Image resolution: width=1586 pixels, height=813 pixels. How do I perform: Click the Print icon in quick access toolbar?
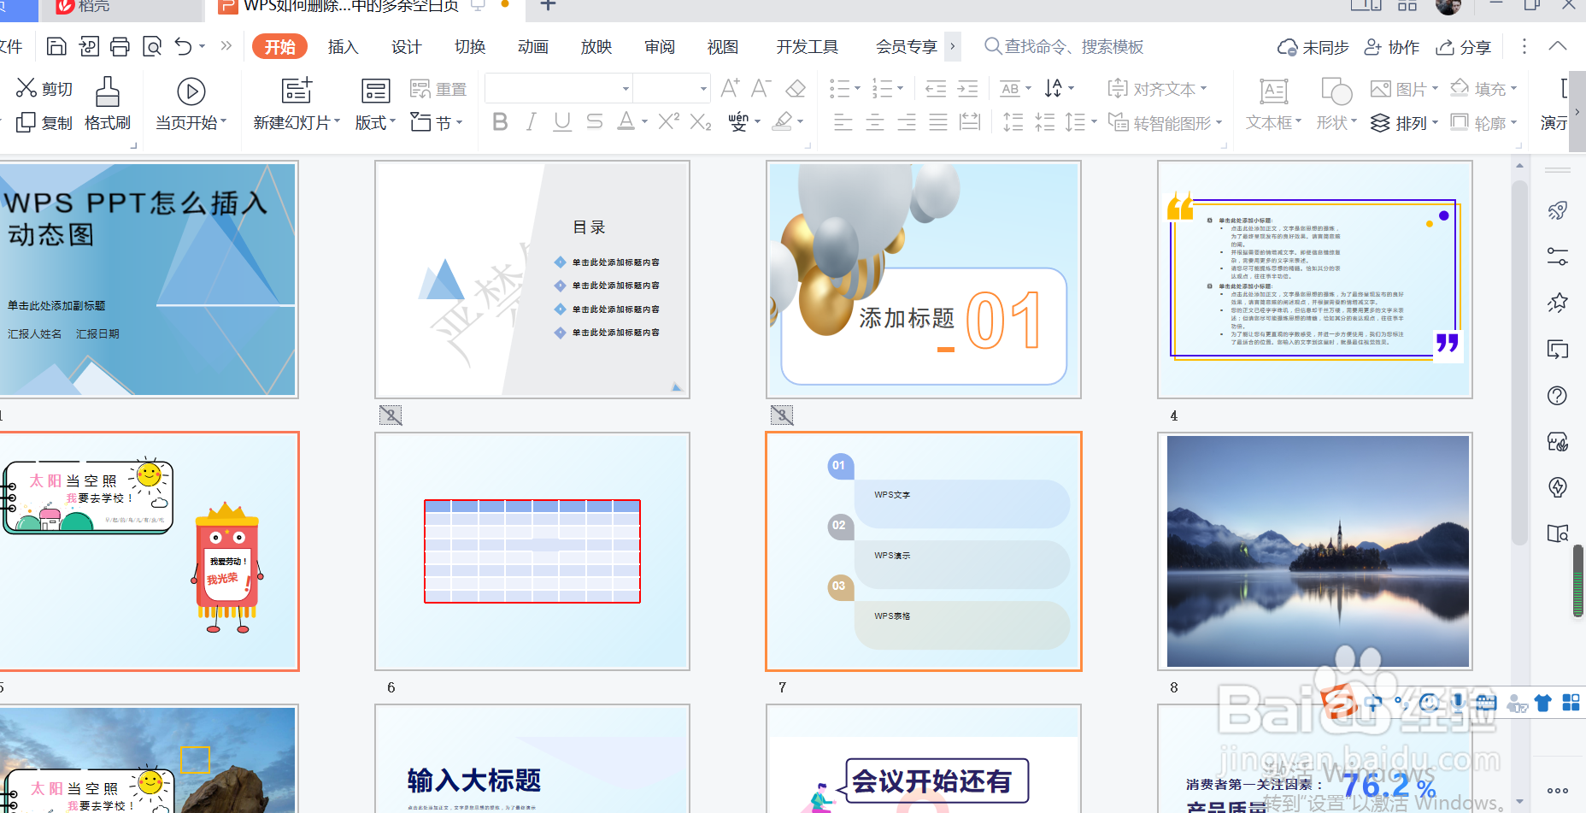tap(120, 46)
